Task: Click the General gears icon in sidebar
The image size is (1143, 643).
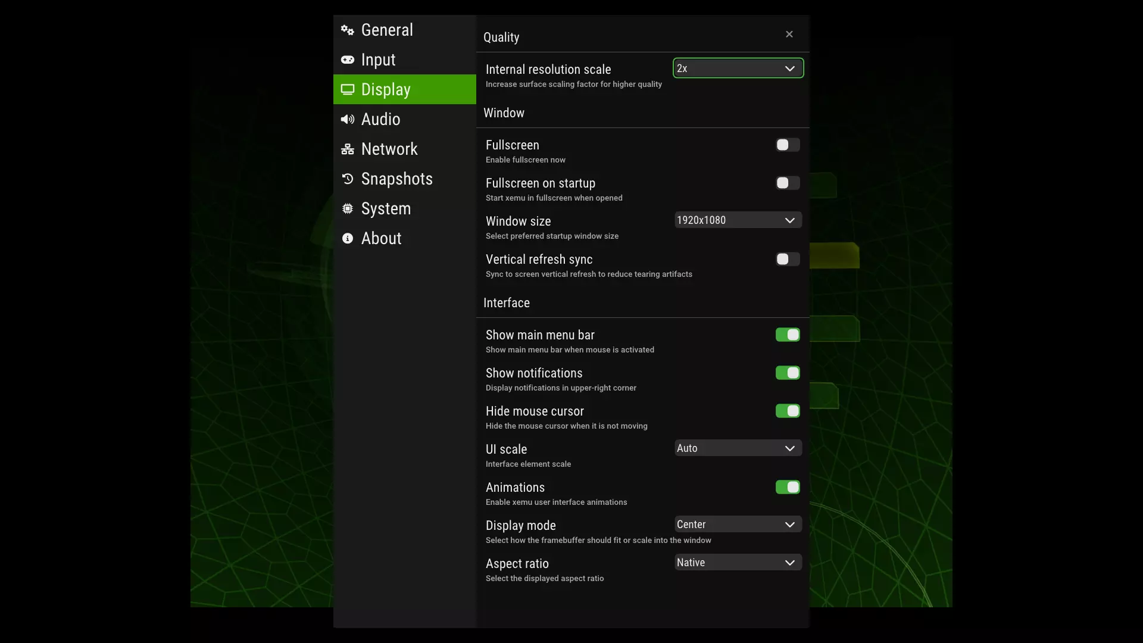Action: [347, 30]
